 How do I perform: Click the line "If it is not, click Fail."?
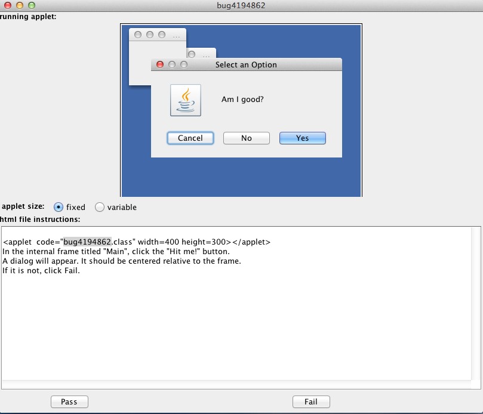pos(41,271)
